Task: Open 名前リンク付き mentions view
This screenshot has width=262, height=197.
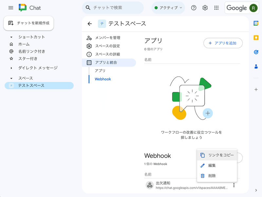Action: [31, 51]
